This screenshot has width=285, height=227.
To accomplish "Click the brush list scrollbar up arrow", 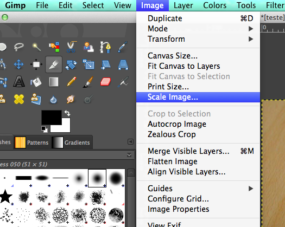I will [131, 173].
